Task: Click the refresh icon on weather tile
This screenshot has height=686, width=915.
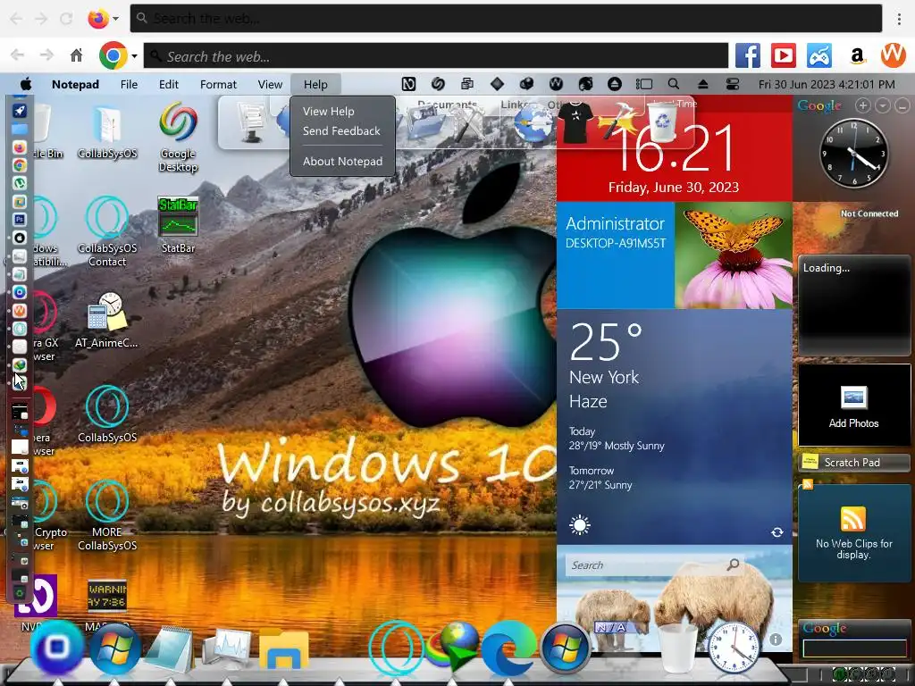Action: coord(776,532)
